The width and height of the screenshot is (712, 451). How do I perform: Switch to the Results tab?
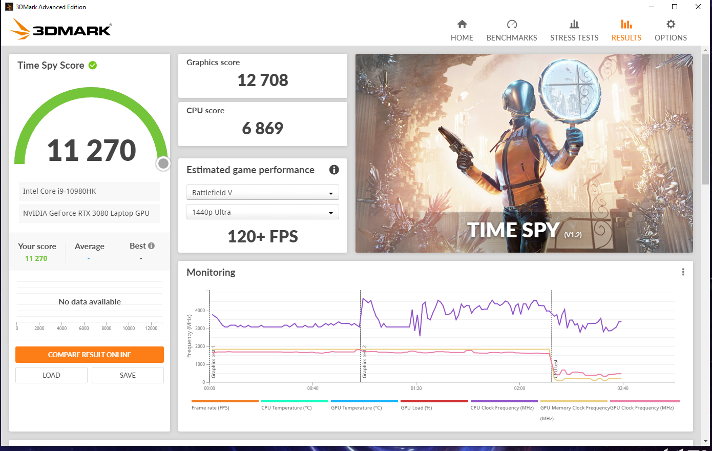click(x=626, y=30)
